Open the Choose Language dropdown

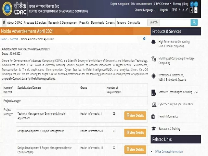(x=145, y=10)
